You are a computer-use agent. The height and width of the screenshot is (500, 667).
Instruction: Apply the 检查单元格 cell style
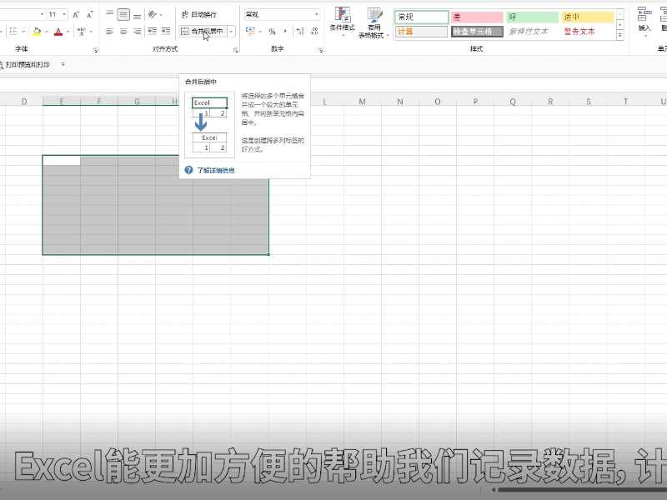click(x=475, y=32)
